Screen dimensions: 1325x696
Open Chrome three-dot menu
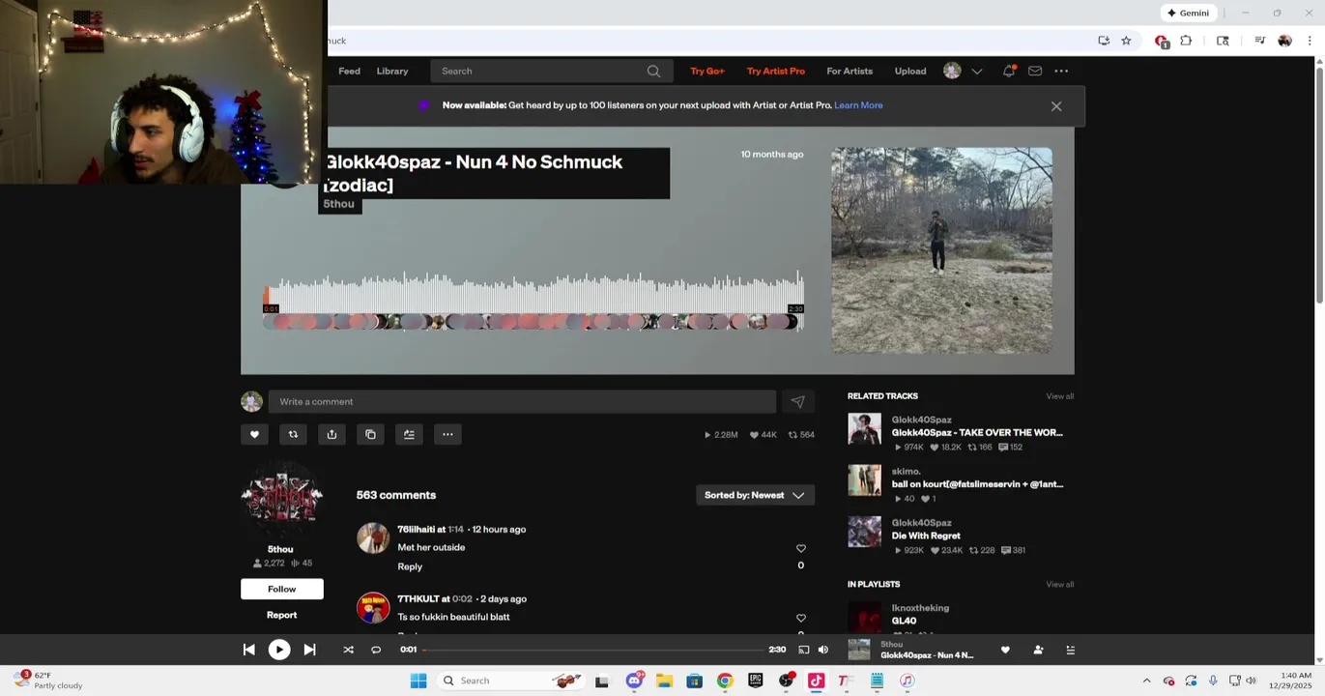1310,41
